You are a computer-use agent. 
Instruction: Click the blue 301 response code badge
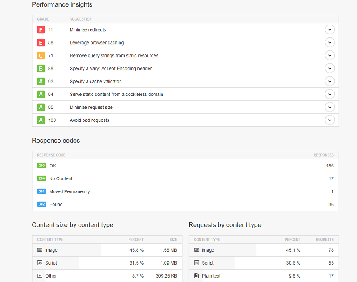(41, 191)
